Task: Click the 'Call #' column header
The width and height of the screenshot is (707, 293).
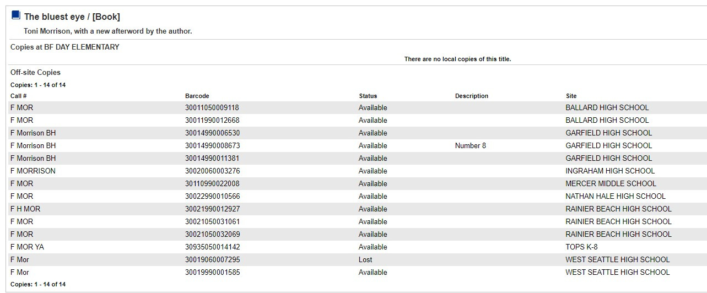Action: [19, 96]
